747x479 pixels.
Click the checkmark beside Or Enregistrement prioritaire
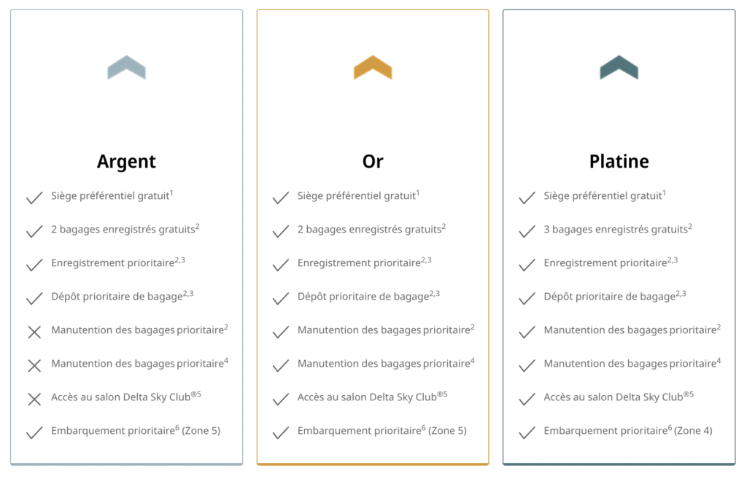coord(280,265)
